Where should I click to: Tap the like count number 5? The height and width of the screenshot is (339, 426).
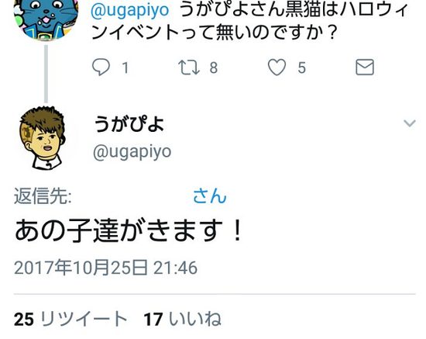(301, 67)
